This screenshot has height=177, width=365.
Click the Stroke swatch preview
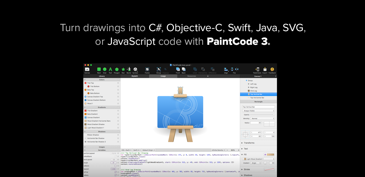coord(269,169)
